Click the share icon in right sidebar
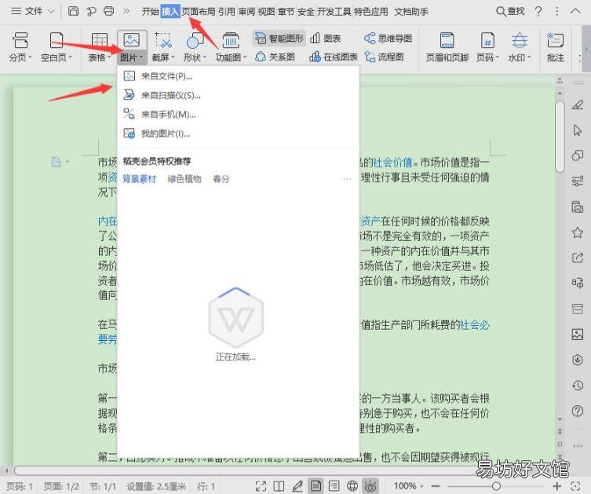 tap(577, 258)
